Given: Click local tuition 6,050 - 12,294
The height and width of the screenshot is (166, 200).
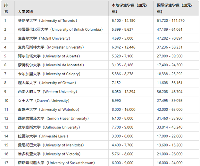Looking at the screenshot, I should pos(123,92).
